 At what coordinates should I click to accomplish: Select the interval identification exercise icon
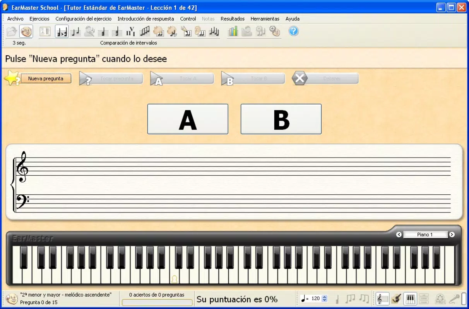(x=76, y=31)
